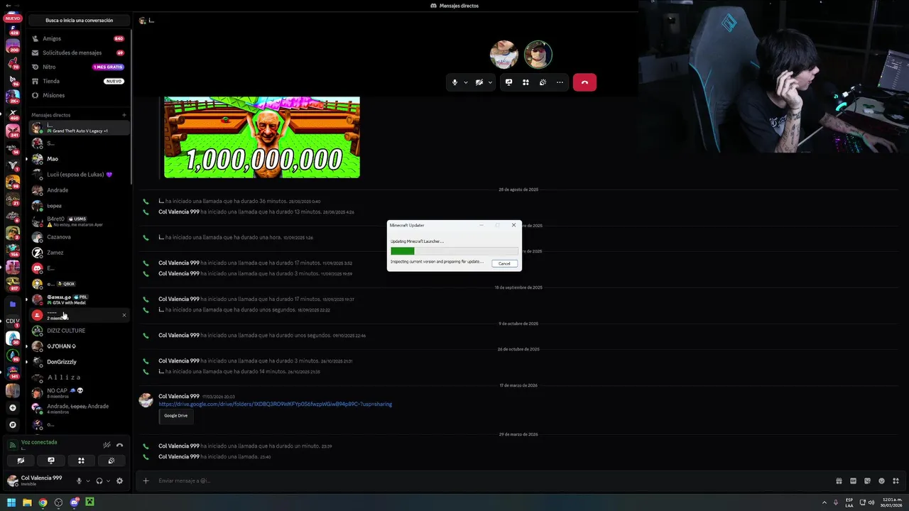Open camera options arrow in call bar
This screenshot has width=909, height=511.
tap(490, 82)
